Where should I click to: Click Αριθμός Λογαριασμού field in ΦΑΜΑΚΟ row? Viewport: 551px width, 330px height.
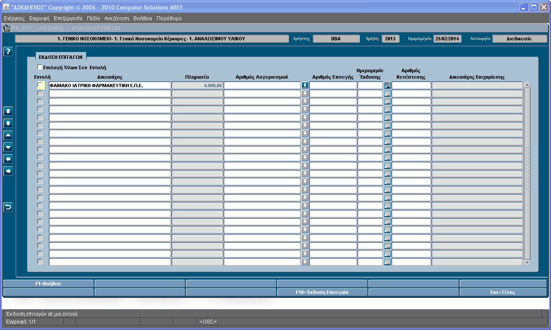click(x=262, y=86)
